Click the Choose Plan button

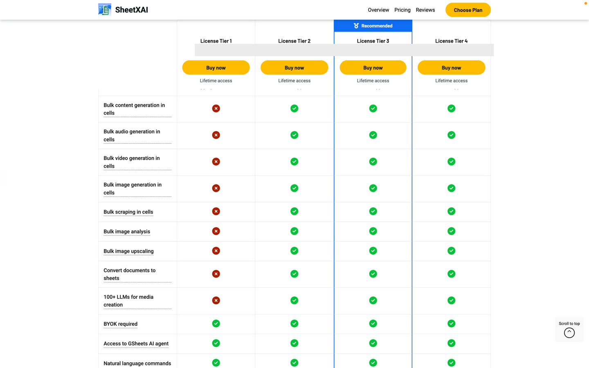point(468,10)
